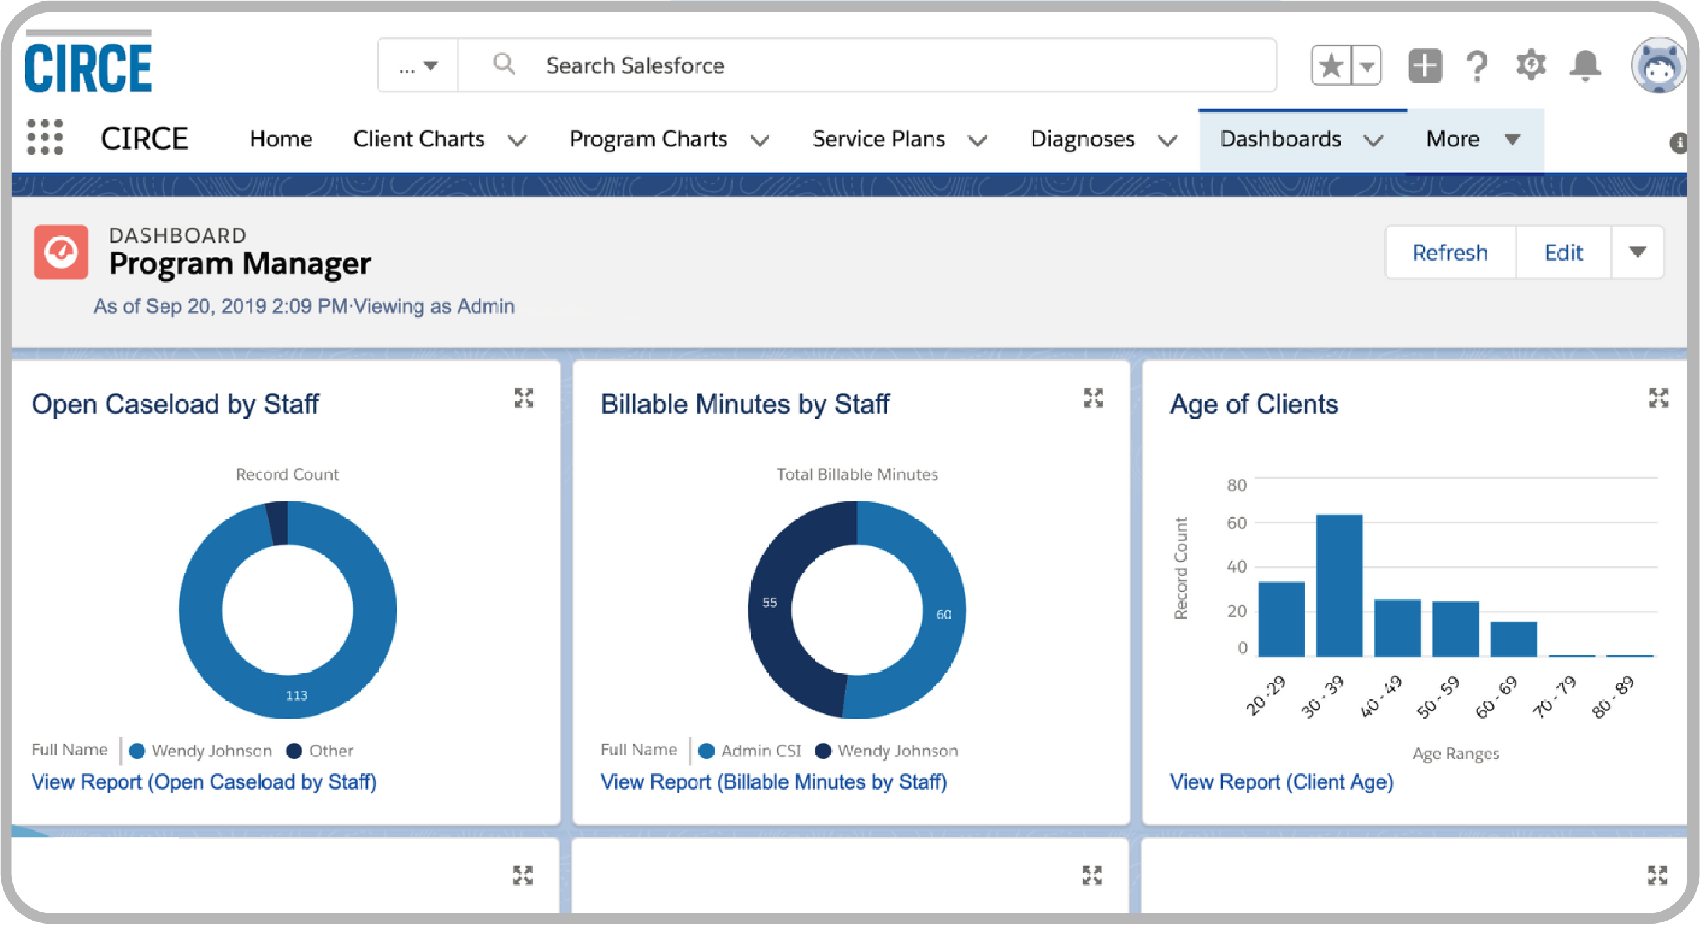Open the Setup gear icon

tap(1530, 65)
